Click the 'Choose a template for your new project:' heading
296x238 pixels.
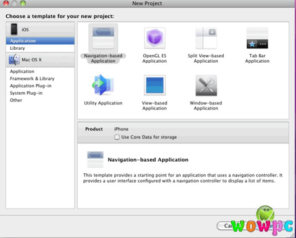[60, 16]
